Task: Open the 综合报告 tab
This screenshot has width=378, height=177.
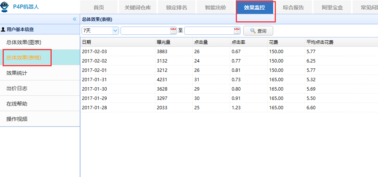Action: click(x=293, y=7)
